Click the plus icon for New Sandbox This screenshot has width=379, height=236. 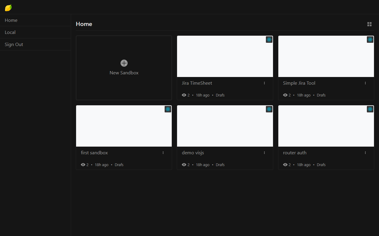[x=124, y=63]
